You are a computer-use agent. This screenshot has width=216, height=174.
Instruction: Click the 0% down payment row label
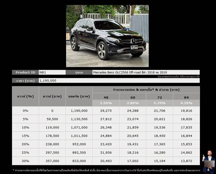[x=25, y=111]
